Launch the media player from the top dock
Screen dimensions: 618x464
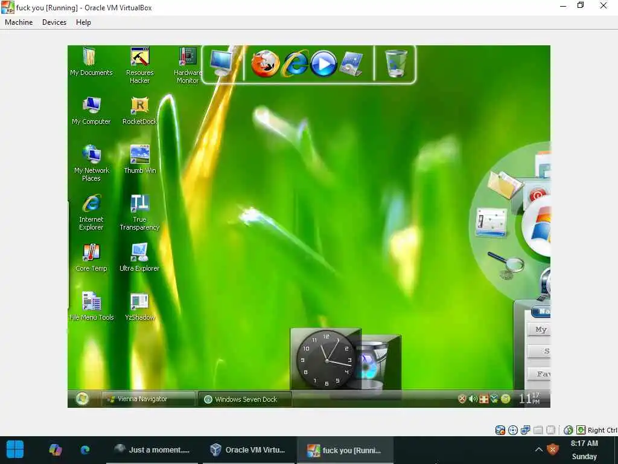[323, 63]
